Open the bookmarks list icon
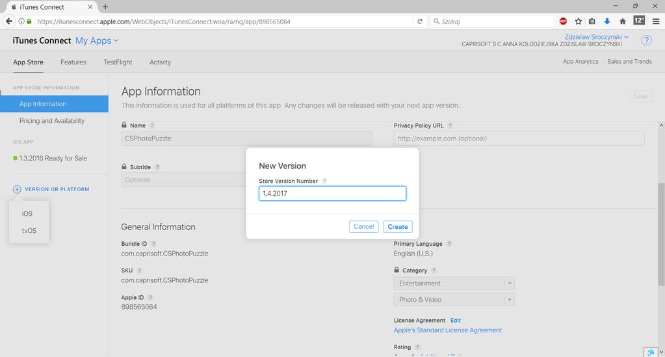 click(592, 21)
